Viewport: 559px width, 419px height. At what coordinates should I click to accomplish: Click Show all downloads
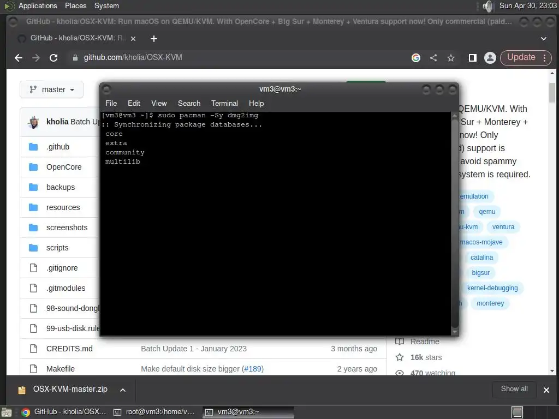pyautogui.click(x=514, y=389)
